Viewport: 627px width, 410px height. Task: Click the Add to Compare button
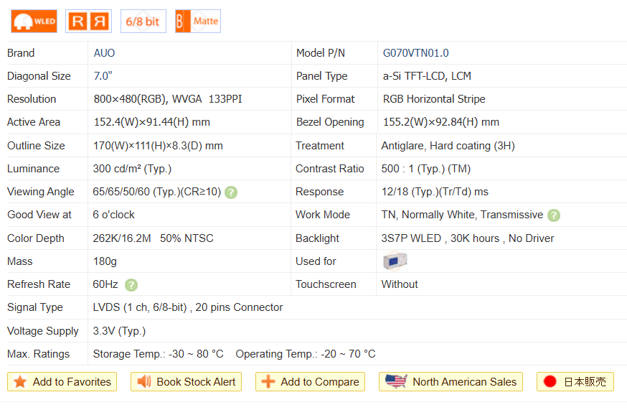coord(310,382)
